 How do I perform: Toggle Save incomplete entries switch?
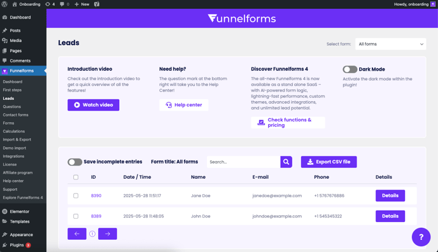(x=74, y=162)
